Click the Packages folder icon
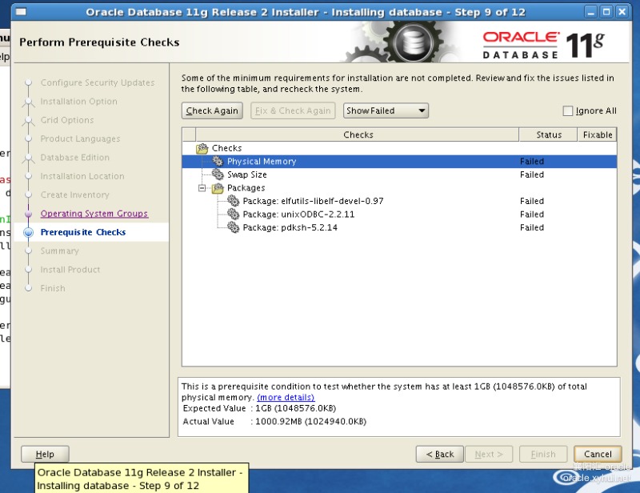 coord(218,188)
